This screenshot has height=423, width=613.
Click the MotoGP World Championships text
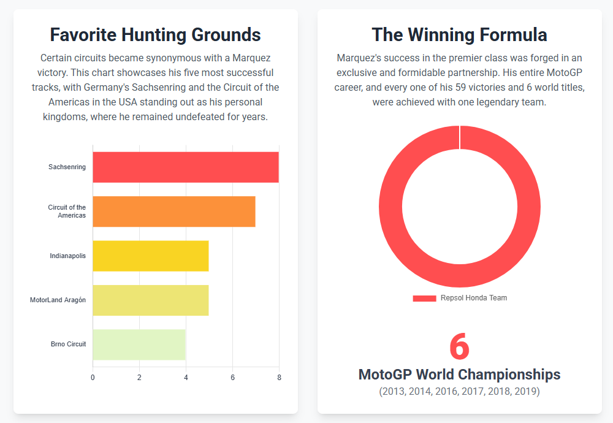pos(459,375)
